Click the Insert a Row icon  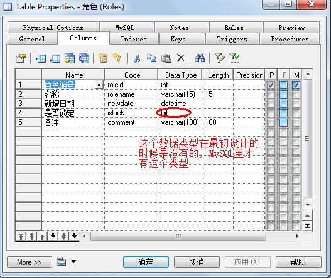pos(41,58)
